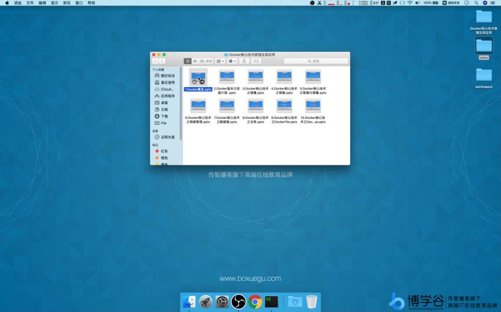Open OBS Studio in the Dock
The image size is (501, 312).
tap(238, 301)
